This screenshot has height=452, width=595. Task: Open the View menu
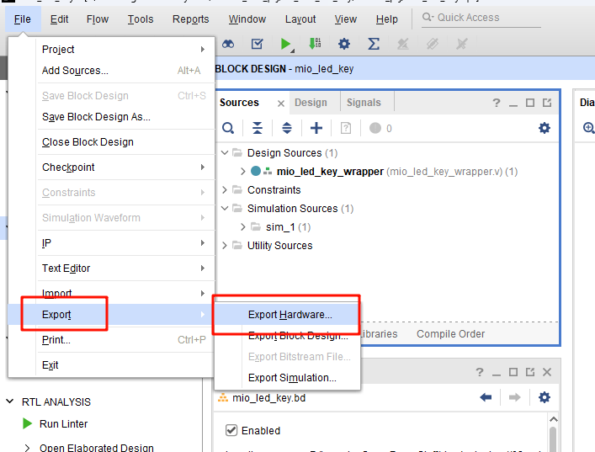pos(345,19)
